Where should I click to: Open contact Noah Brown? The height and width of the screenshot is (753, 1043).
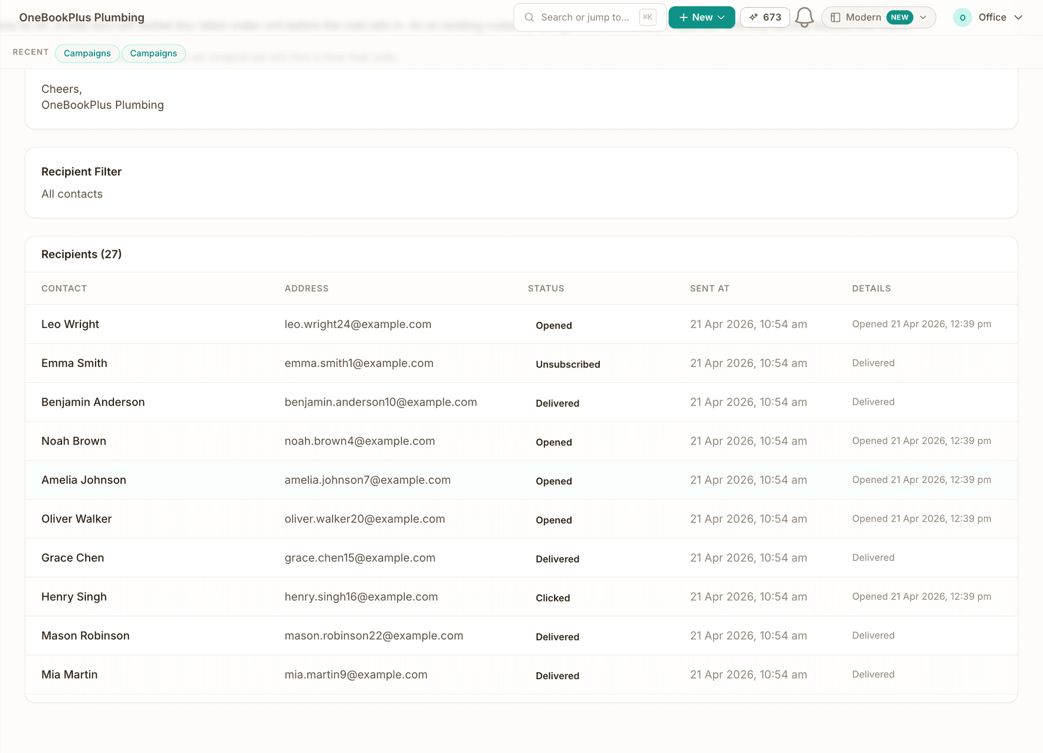click(x=73, y=441)
